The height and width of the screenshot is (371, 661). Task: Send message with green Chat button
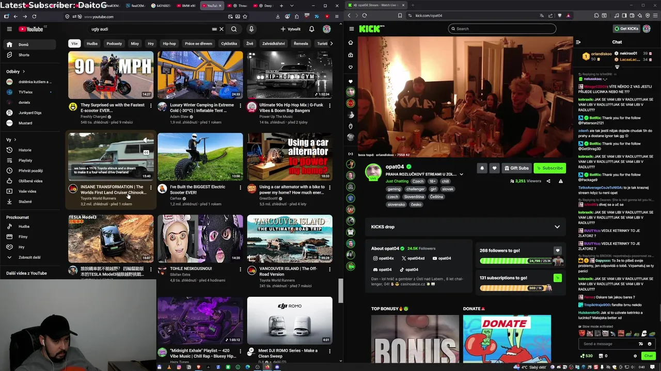pyautogui.click(x=648, y=356)
